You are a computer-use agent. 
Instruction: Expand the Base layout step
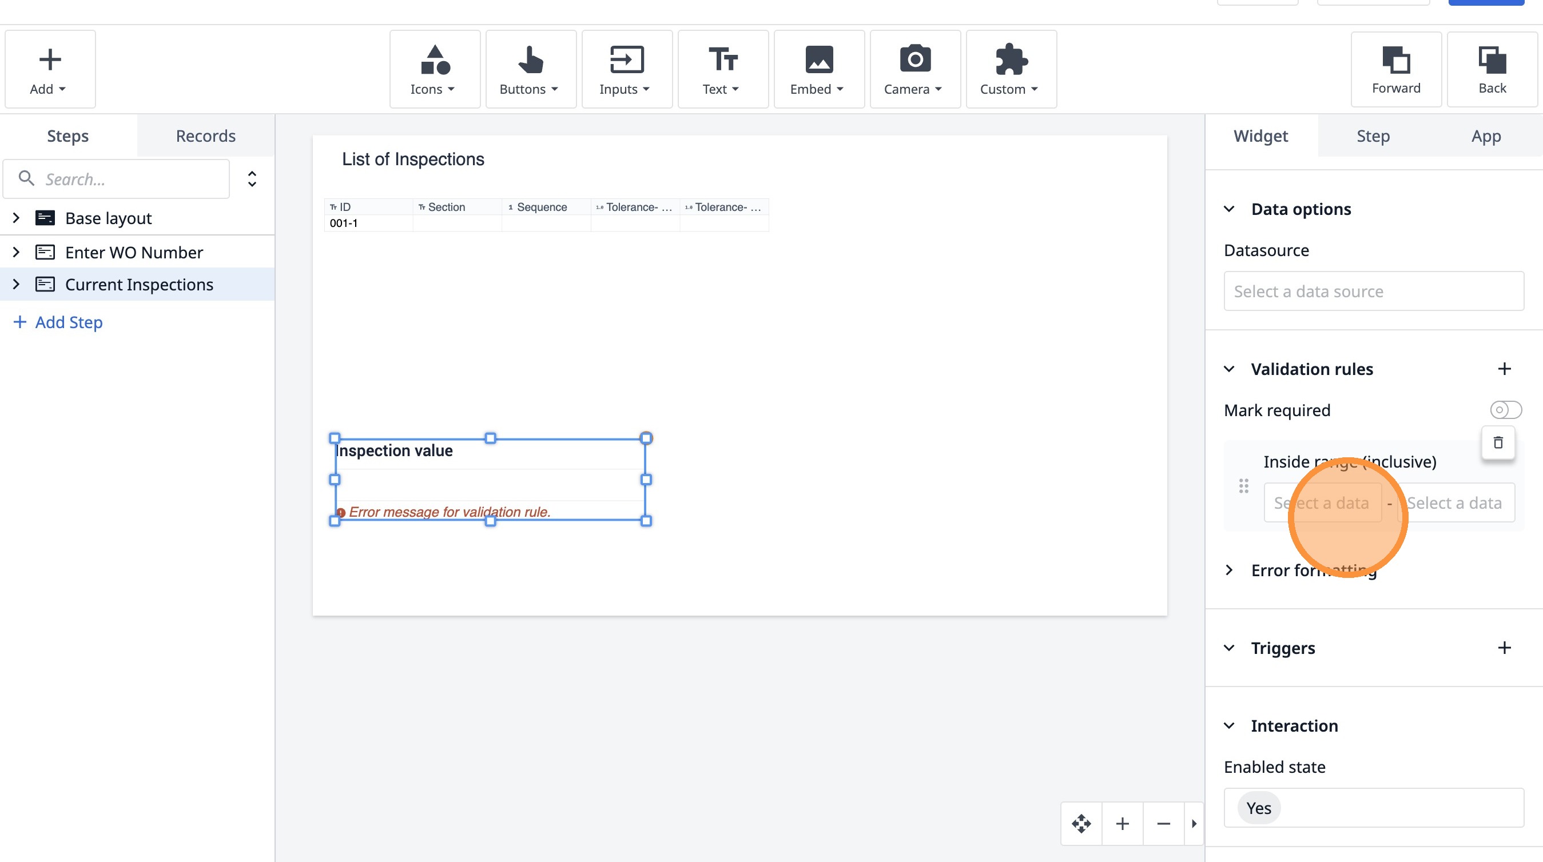(x=16, y=218)
